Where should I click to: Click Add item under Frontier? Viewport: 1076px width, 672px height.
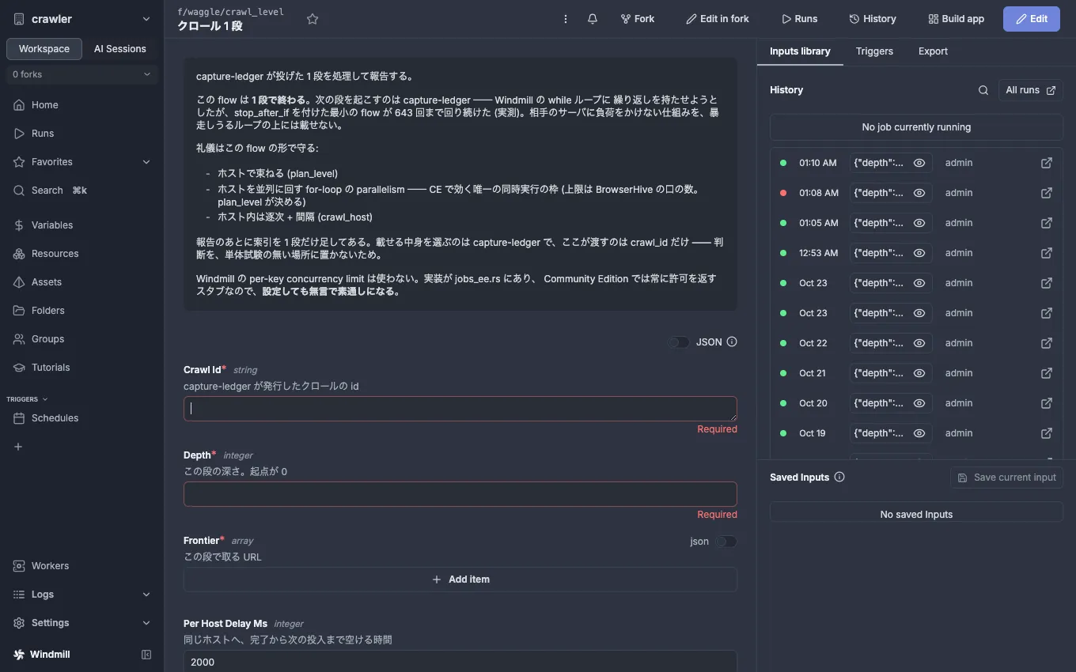point(460,580)
